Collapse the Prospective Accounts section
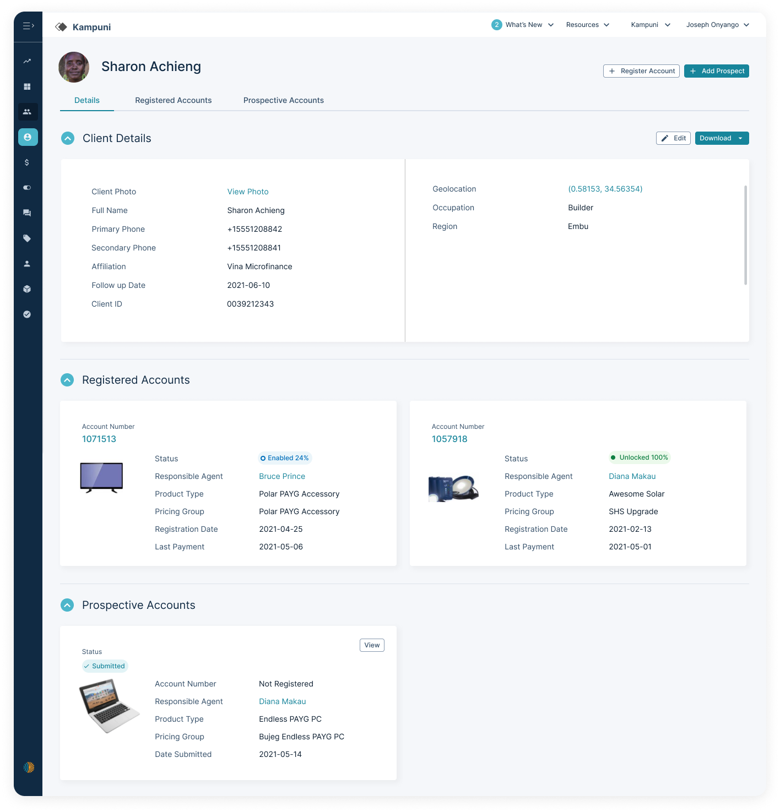 67,605
